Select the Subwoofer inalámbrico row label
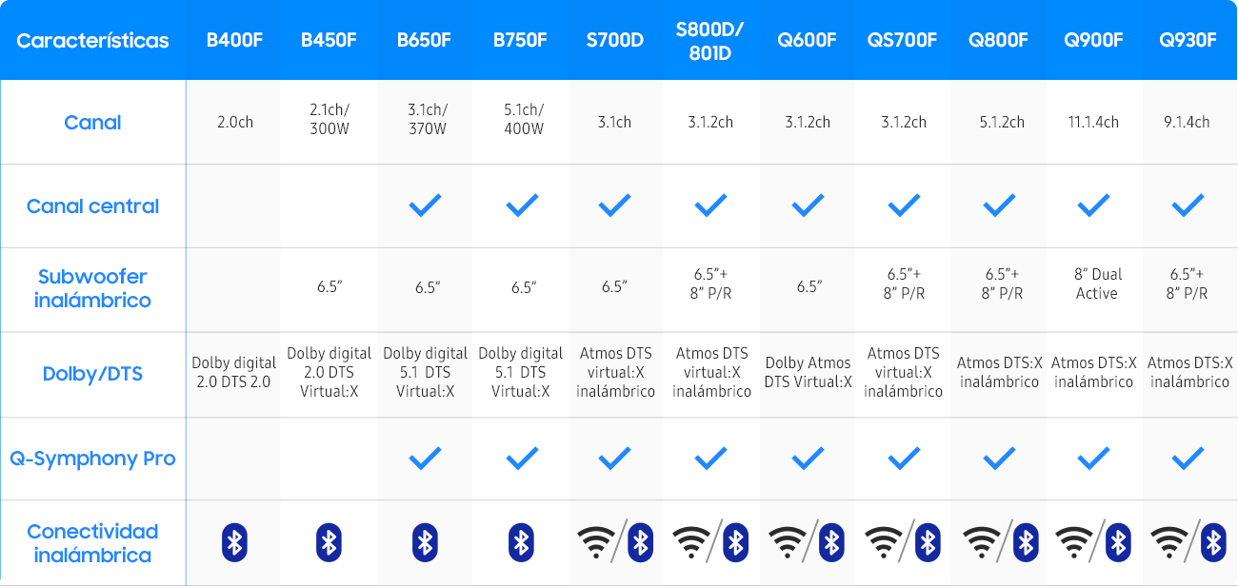The height and width of the screenshot is (586, 1238). tap(92, 288)
